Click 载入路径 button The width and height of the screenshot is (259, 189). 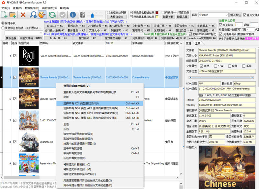tap(236, 15)
